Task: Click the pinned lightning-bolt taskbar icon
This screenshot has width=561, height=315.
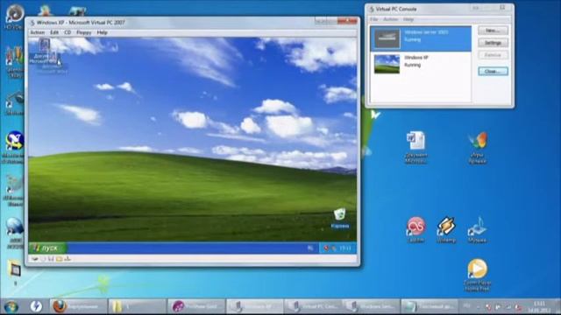Action: (x=36, y=306)
